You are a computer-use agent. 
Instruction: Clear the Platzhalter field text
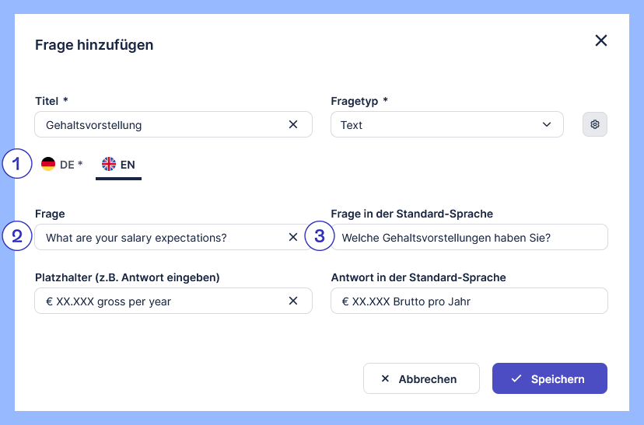click(293, 301)
